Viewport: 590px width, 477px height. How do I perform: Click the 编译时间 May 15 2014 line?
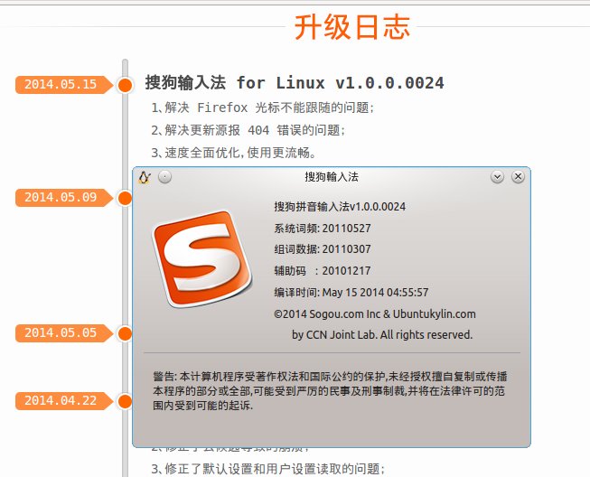coord(351,293)
